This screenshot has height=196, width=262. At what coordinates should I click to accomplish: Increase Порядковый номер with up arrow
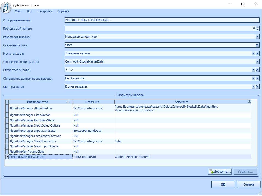point(257,27)
